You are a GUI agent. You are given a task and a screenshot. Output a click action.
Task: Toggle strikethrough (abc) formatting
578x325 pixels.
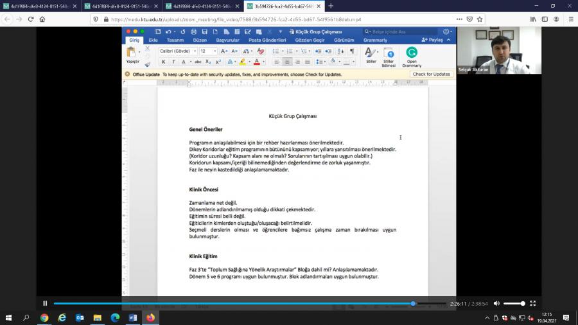tap(198, 62)
